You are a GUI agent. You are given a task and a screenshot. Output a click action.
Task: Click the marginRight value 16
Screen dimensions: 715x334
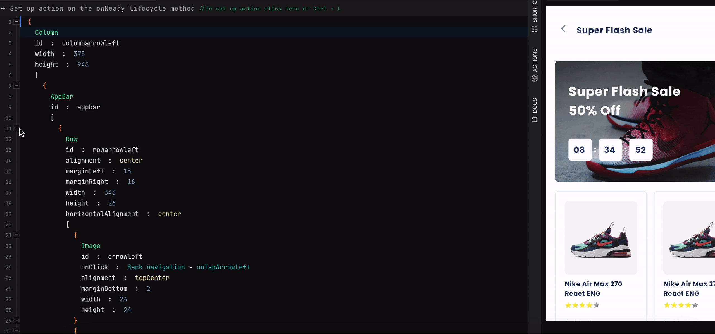pos(131,182)
